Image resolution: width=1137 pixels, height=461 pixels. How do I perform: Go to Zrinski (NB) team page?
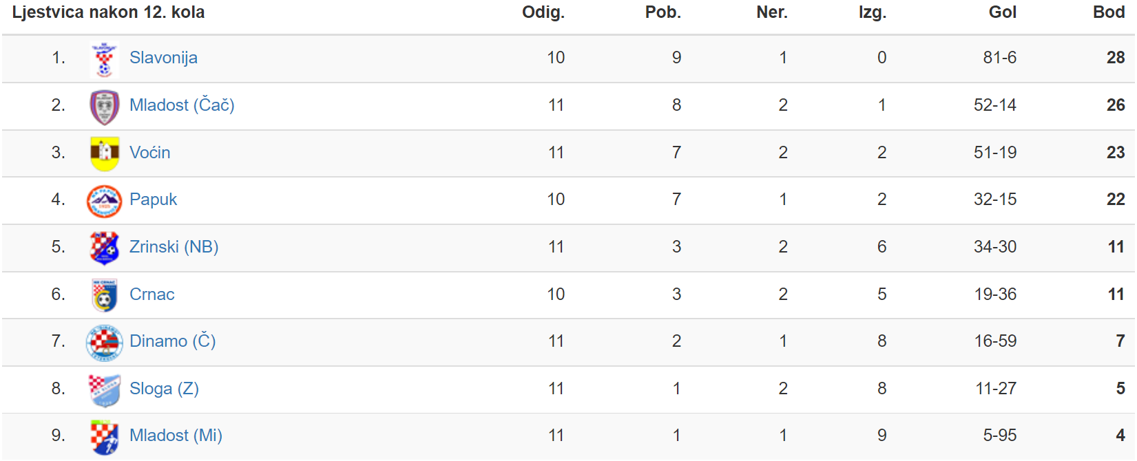[x=174, y=247]
